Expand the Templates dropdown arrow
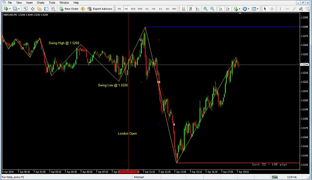 pos(258,9)
